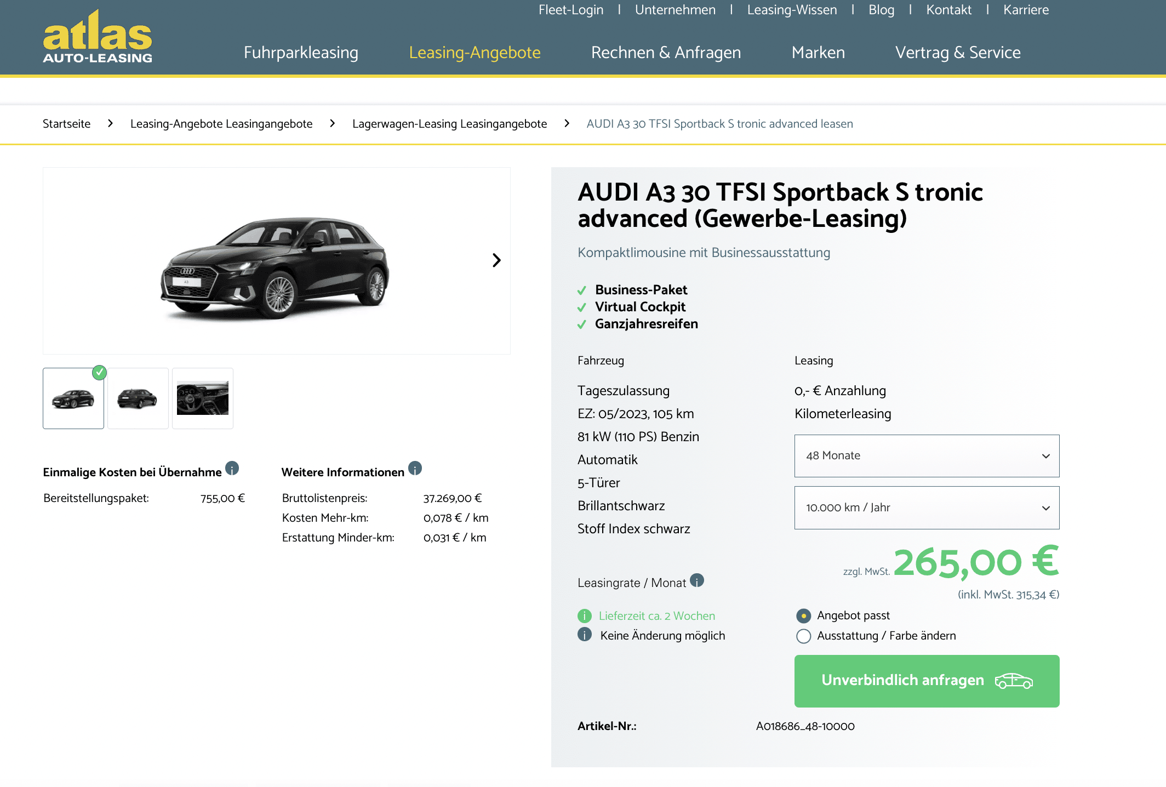Click the Kompaktlimousine mit Businessausstattung subtitle
This screenshot has width=1166, height=787.
[x=704, y=253]
